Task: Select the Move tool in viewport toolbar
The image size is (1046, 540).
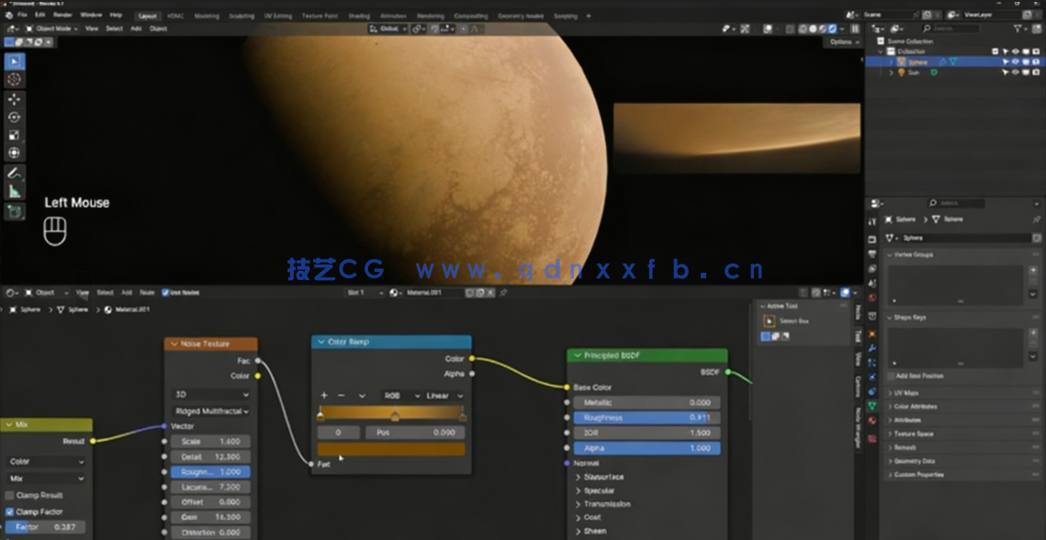Action: coord(13,99)
